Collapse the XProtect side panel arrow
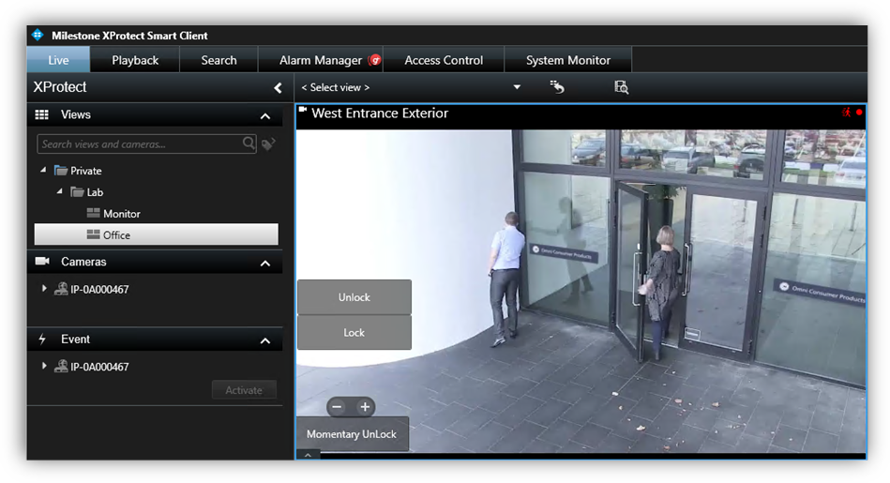Screen dimensions: 890x483 point(278,88)
